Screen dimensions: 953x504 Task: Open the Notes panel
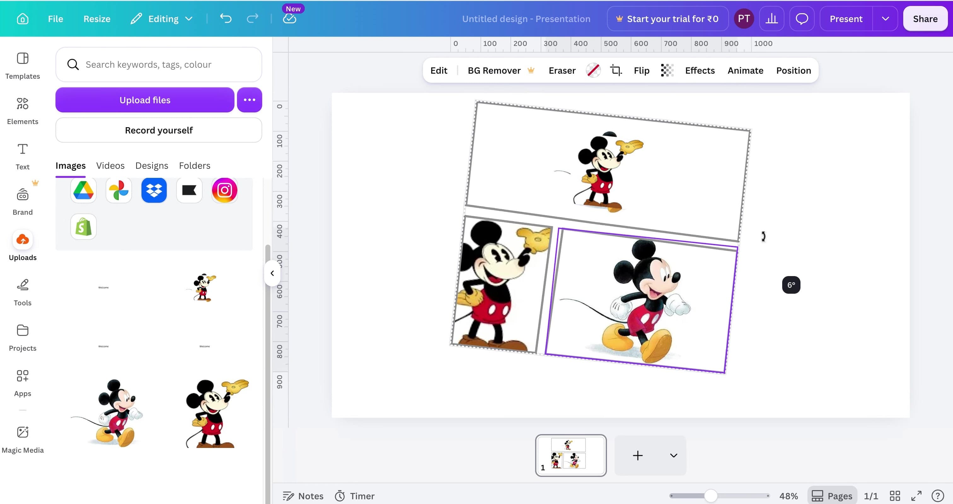pyautogui.click(x=303, y=496)
